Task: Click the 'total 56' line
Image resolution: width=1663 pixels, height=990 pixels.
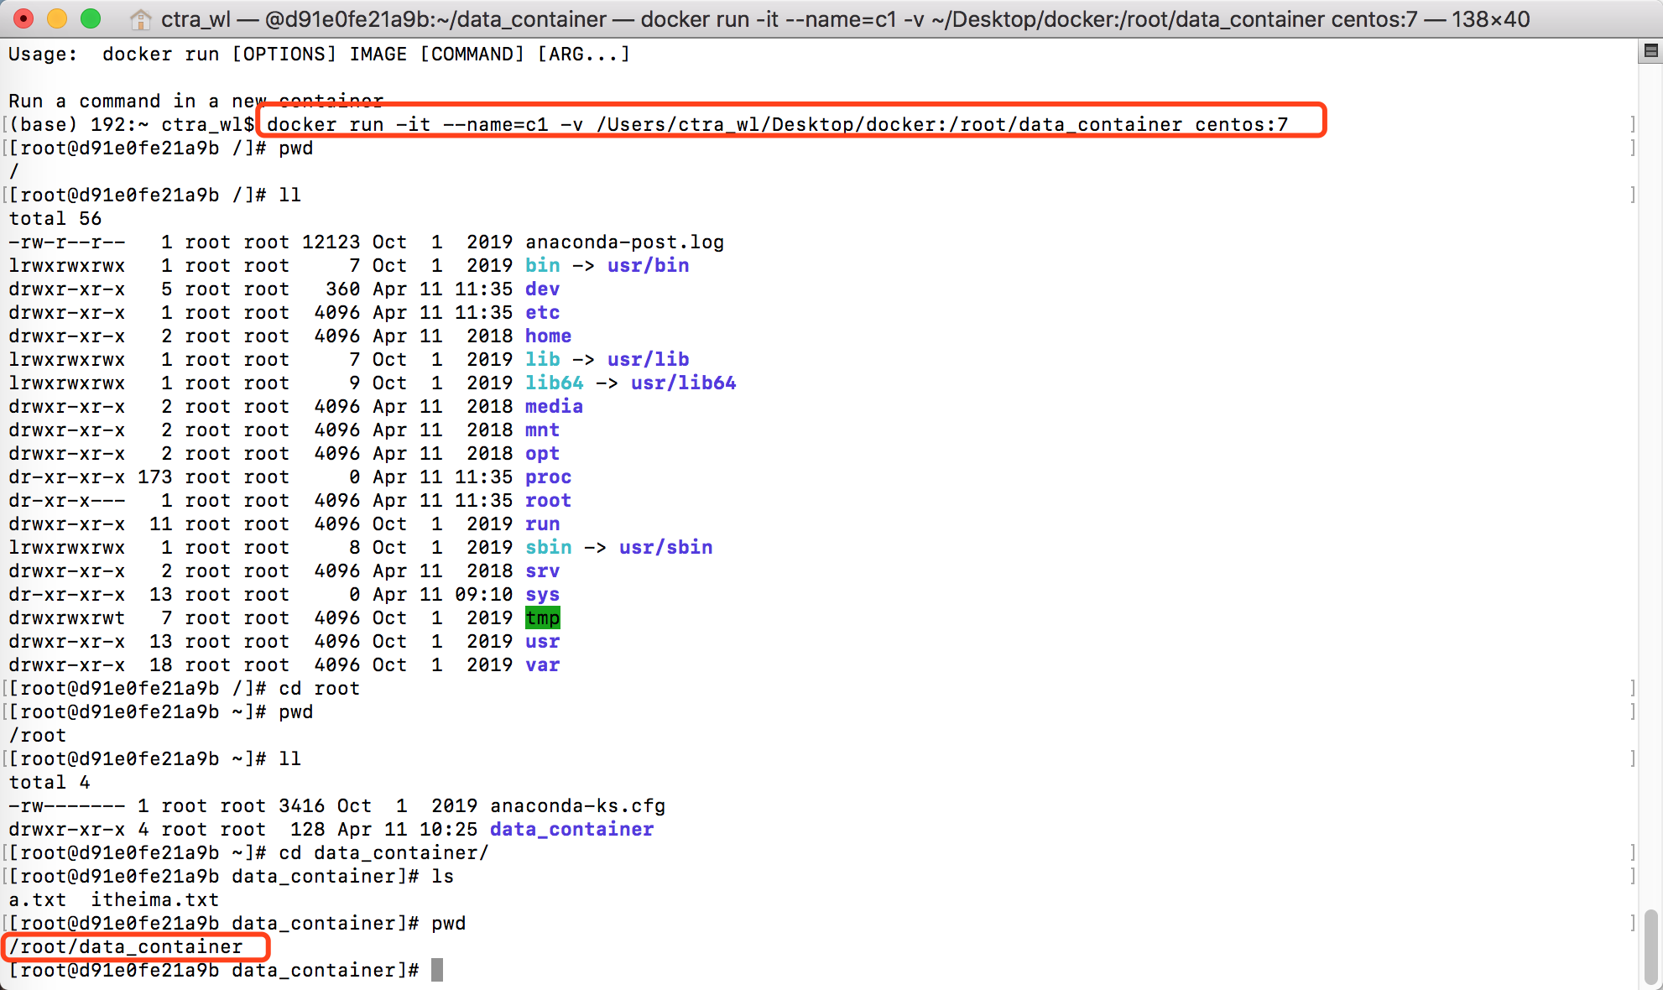Action: pos(55,219)
